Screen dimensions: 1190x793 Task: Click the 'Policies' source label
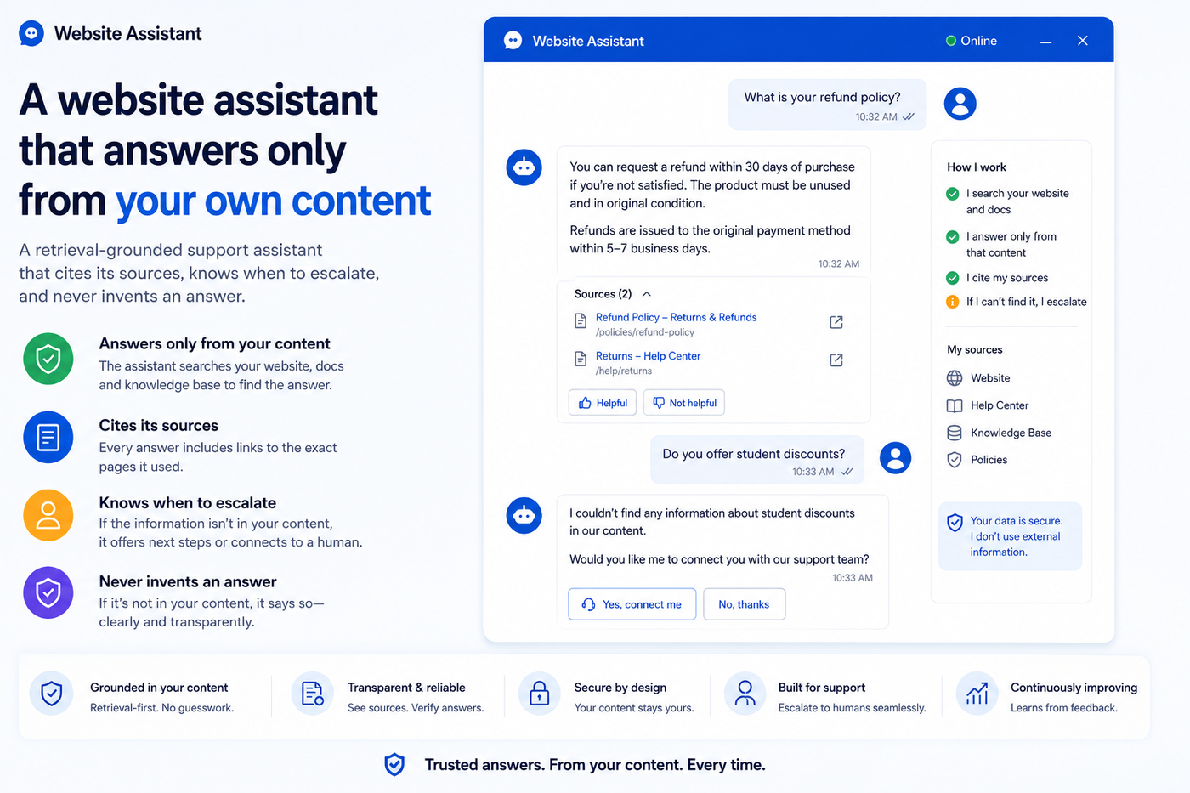coord(989,460)
